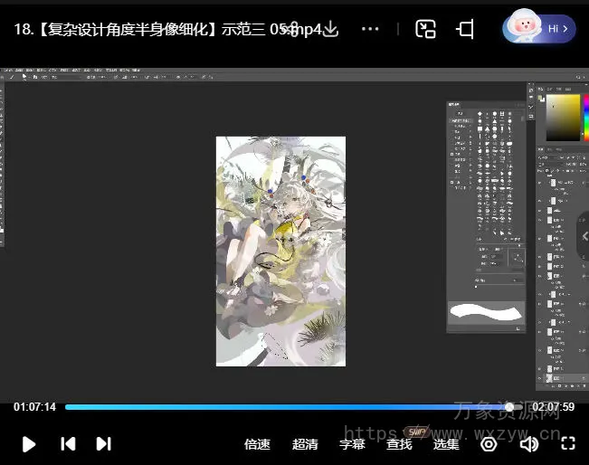
Task: Open the 超清 video quality options
Action: (x=305, y=444)
